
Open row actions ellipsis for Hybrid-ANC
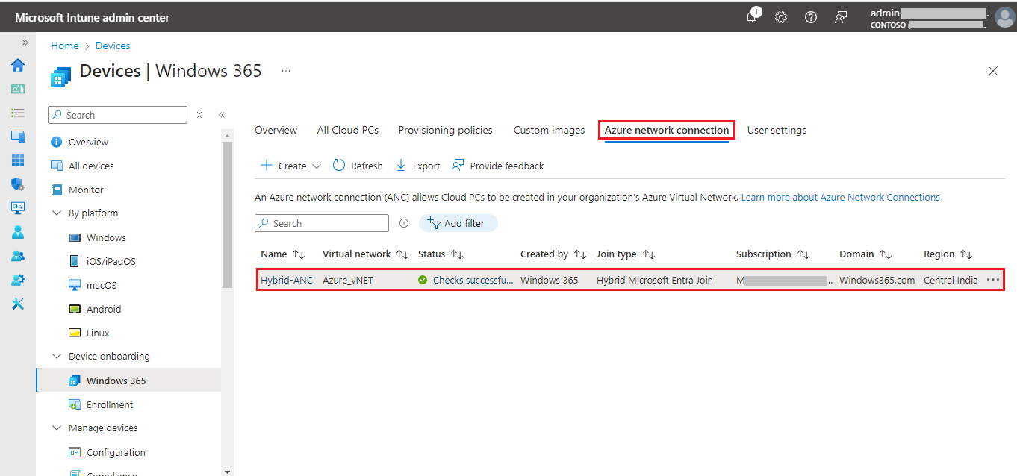coord(993,280)
